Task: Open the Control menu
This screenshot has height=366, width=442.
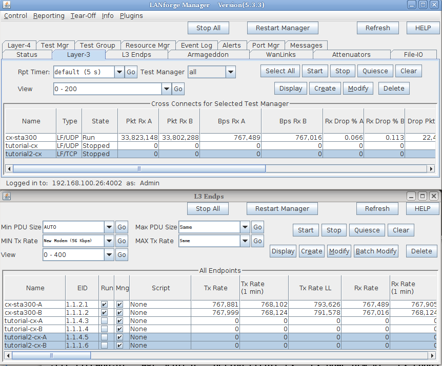Action: coord(15,16)
